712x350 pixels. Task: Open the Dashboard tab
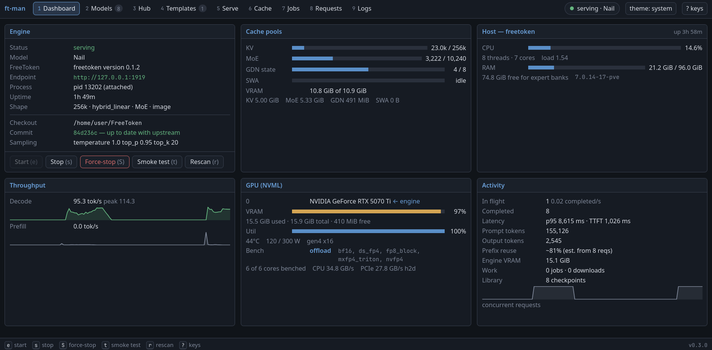[x=56, y=8]
